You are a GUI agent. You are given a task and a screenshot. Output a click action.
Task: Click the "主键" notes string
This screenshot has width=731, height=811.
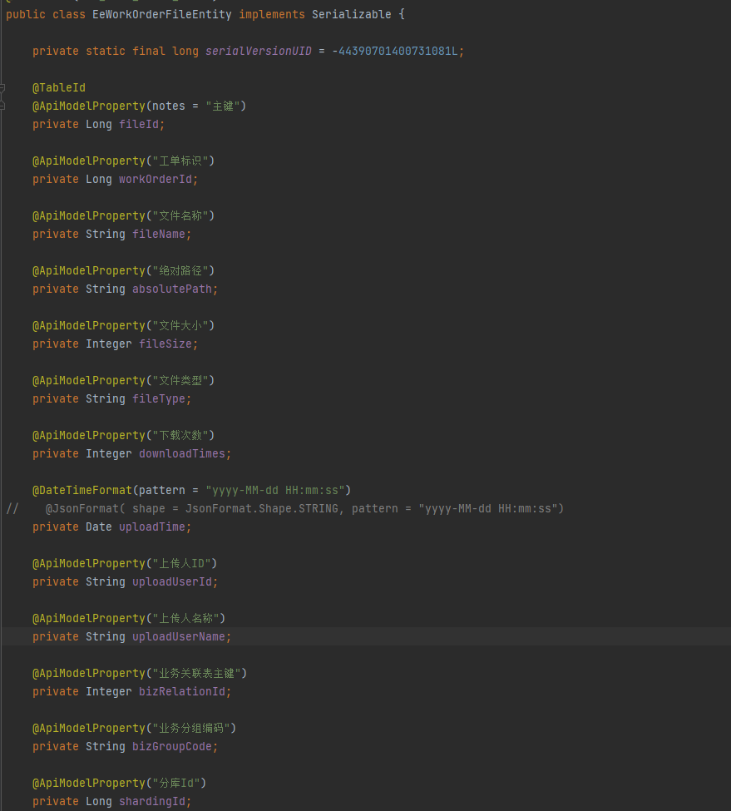point(223,106)
